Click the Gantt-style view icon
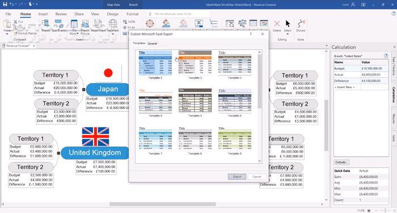The height and width of the screenshot is (213, 397). (264, 23)
